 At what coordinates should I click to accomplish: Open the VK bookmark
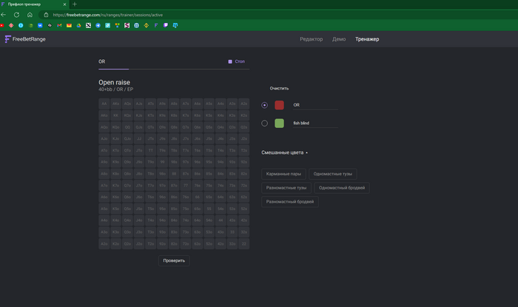[40, 25]
